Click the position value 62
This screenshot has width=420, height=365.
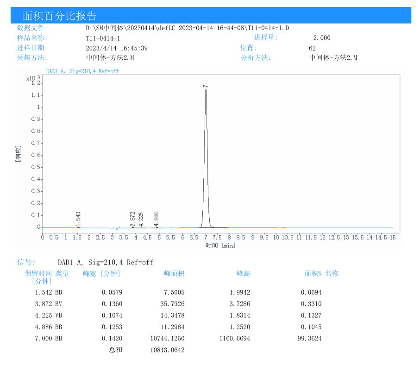tap(312, 48)
